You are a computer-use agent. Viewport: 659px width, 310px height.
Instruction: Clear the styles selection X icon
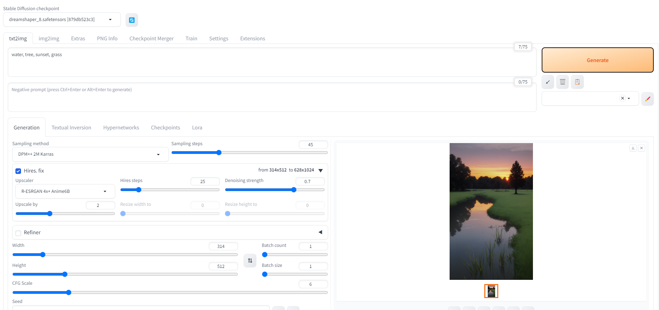click(622, 99)
